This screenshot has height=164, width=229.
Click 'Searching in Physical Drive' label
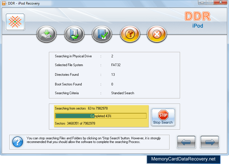point(73,56)
